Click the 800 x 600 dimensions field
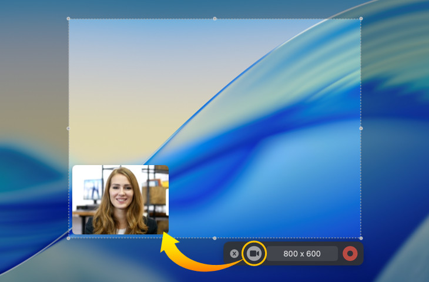 [302, 254]
